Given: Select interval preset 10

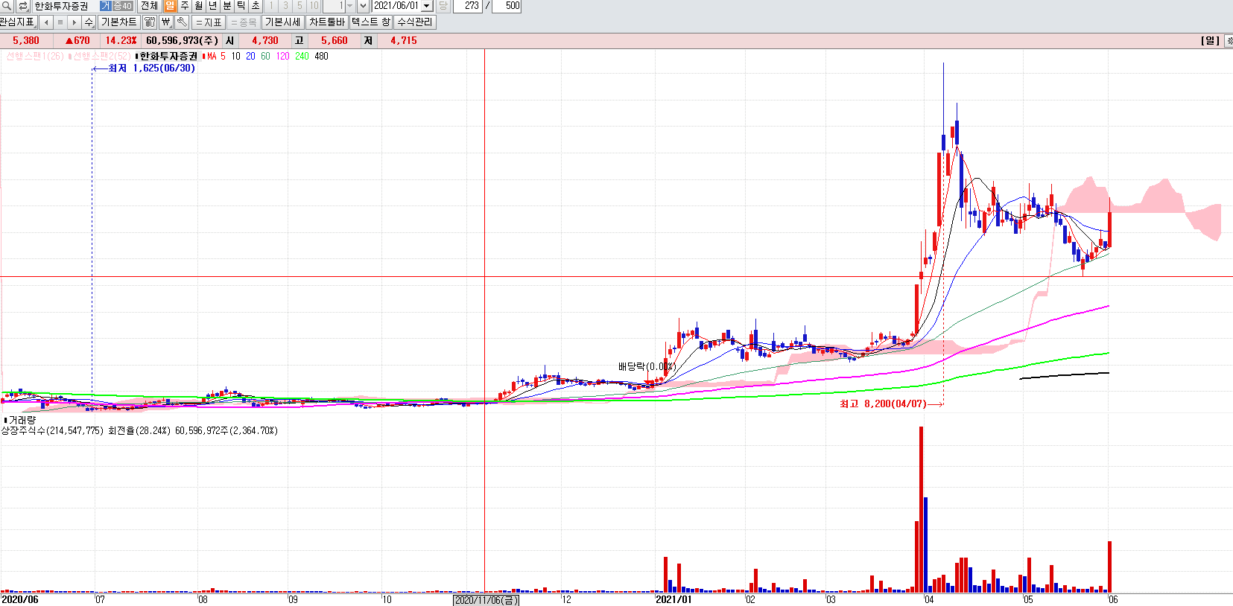Looking at the screenshot, I should [314, 5].
